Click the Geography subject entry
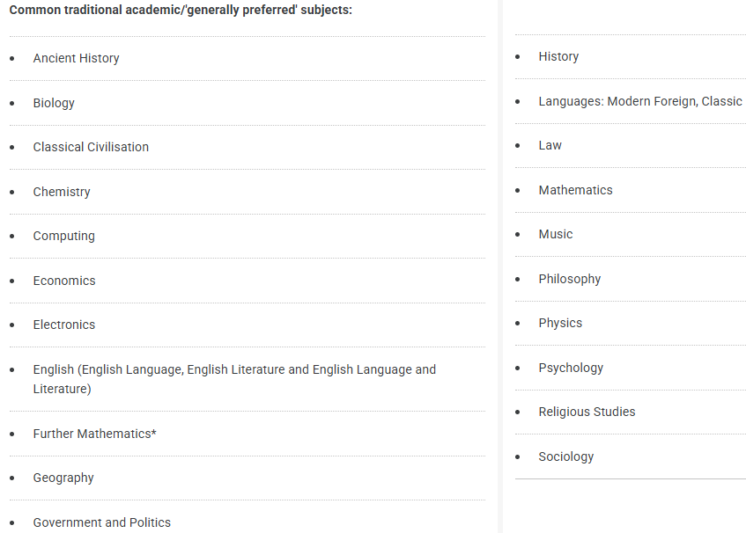Image resolution: width=746 pixels, height=533 pixels. pyautogui.click(x=63, y=478)
